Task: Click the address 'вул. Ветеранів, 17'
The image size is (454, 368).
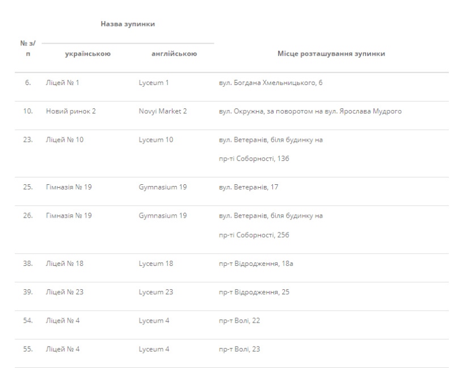Action: click(x=248, y=187)
